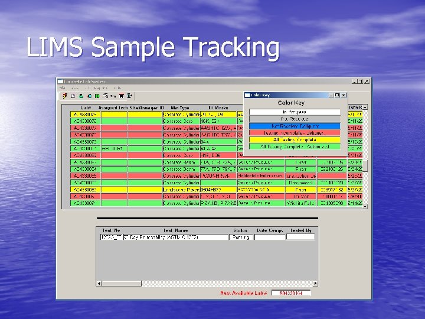Select Lab# cell in Wichita Falls row
The width and height of the screenshot is (425, 319).
click(x=86, y=203)
